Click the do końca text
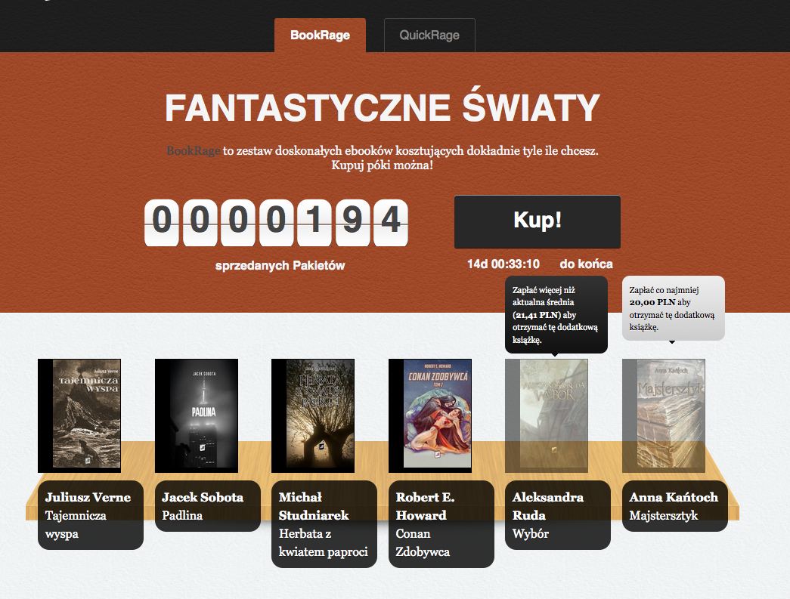The height and width of the screenshot is (599, 790). [587, 264]
